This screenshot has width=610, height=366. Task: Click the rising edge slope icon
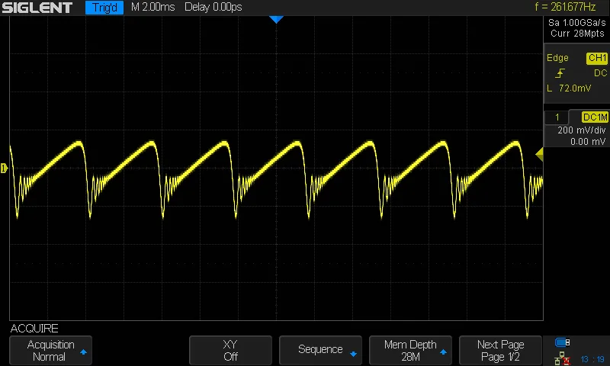[560, 73]
